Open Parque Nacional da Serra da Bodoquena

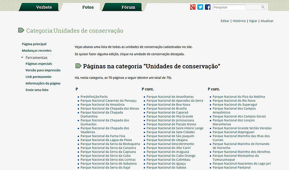(110, 144)
